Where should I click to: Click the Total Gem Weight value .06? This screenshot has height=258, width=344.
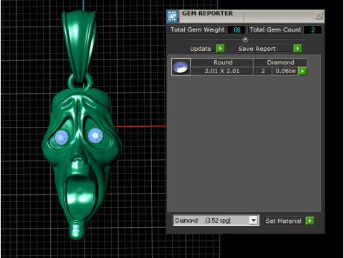tap(236, 30)
